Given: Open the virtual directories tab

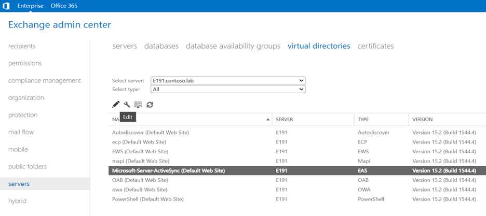Looking at the screenshot, I should click(x=319, y=46).
